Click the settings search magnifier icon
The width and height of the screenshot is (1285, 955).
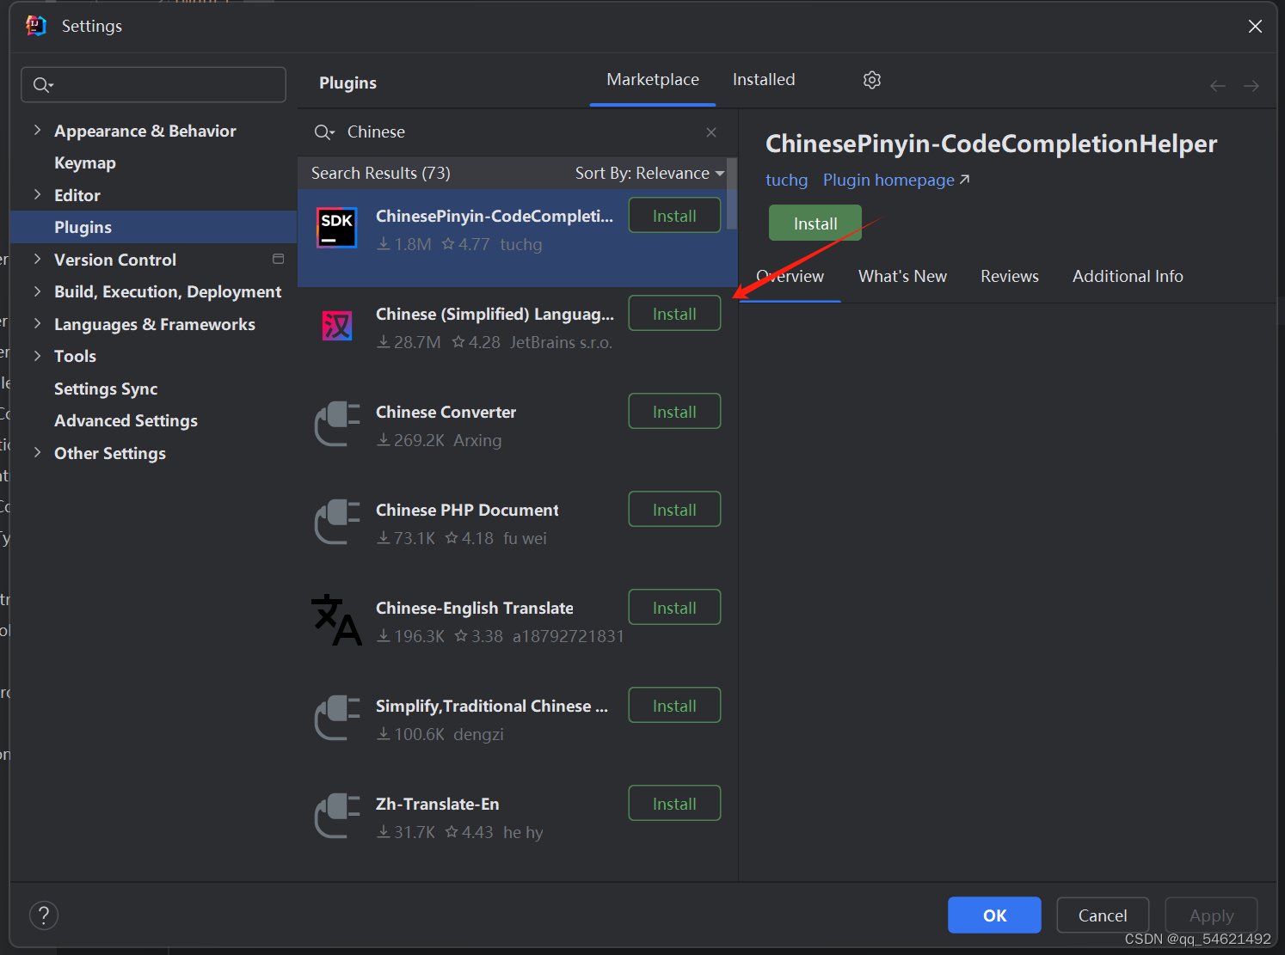pyautogui.click(x=43, y=85)
